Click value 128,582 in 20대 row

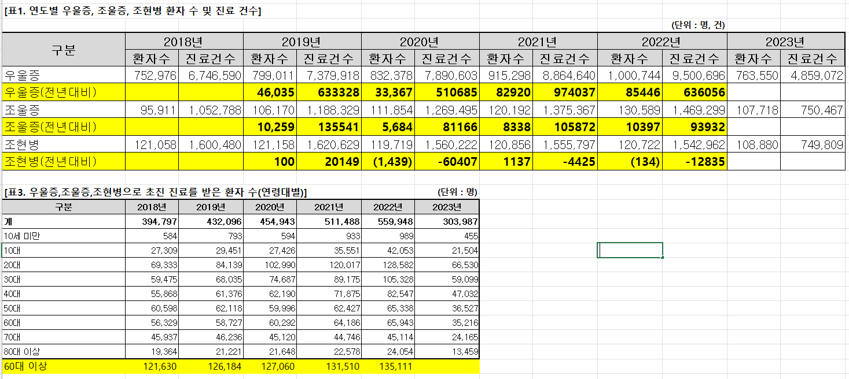click(x=388, y=265)
